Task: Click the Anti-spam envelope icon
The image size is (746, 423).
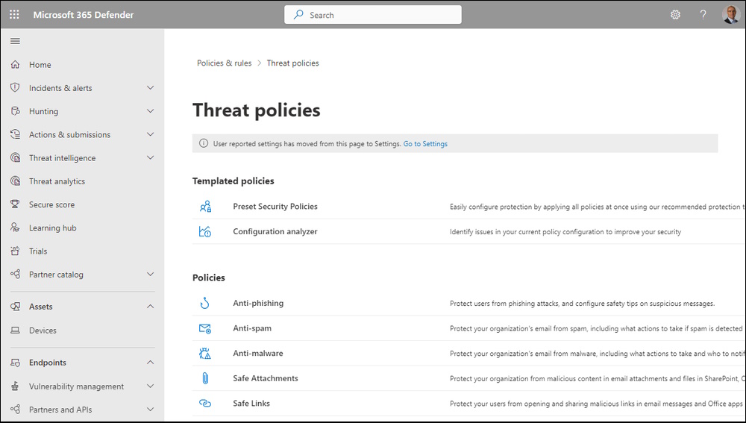Action: point(205,328)
